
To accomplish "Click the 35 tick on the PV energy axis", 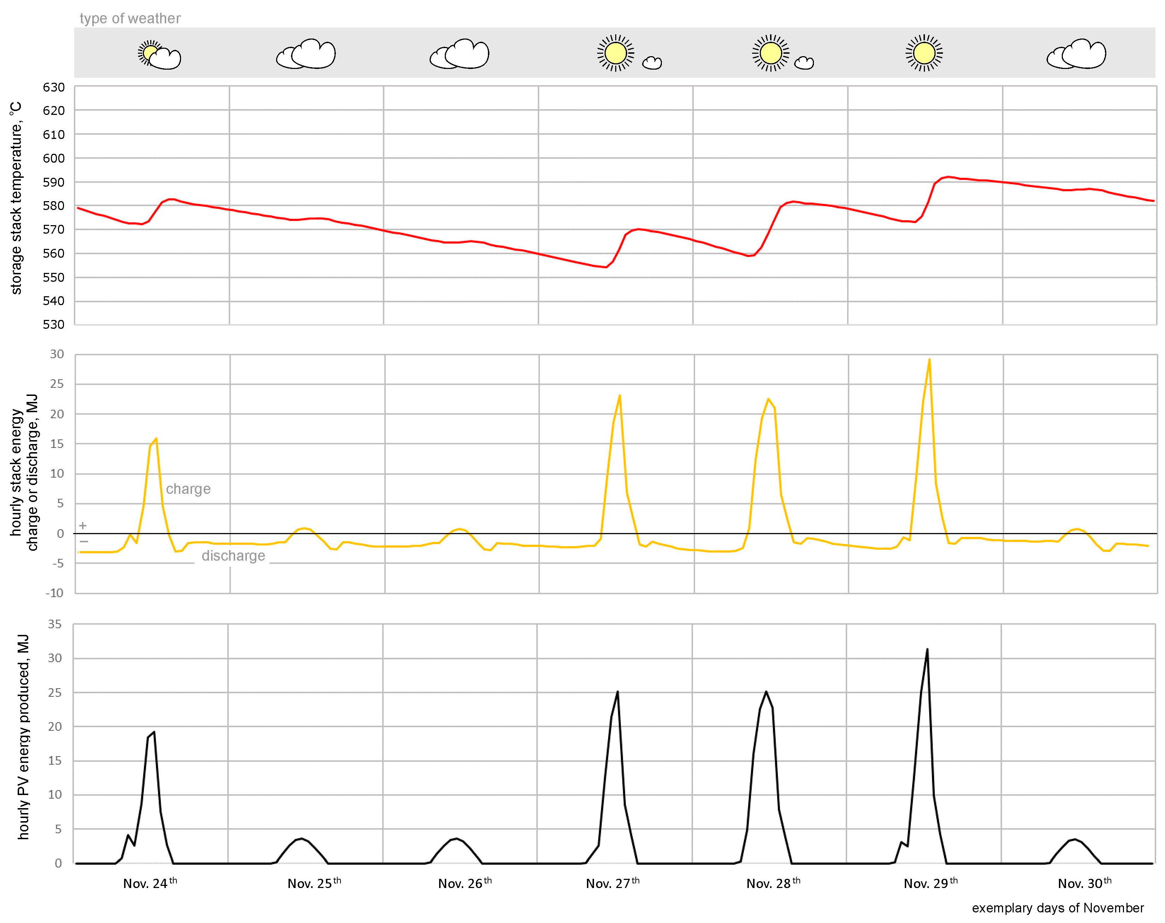I will coord(55,624).
